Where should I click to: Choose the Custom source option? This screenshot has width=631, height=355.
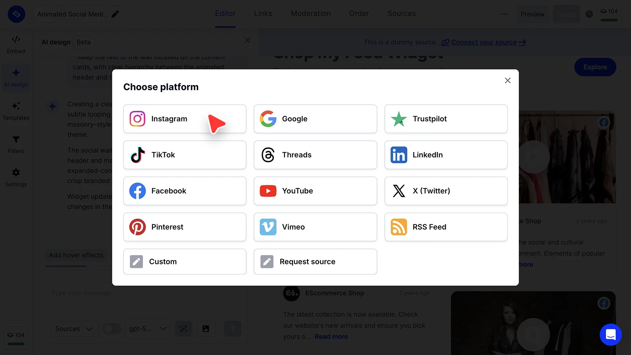pyautogui.click(x=184, y=262)
